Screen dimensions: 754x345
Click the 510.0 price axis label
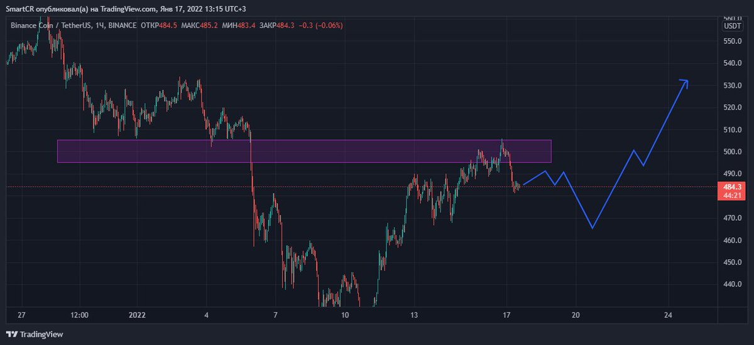point(732,130)
